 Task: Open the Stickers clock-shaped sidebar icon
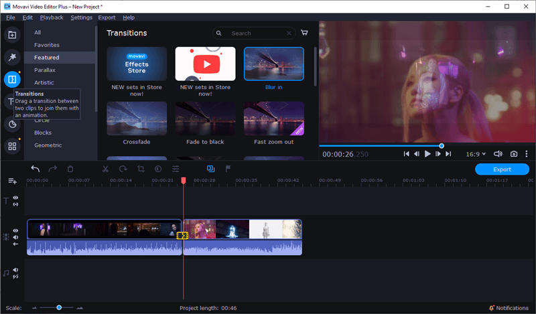[12, 124]
